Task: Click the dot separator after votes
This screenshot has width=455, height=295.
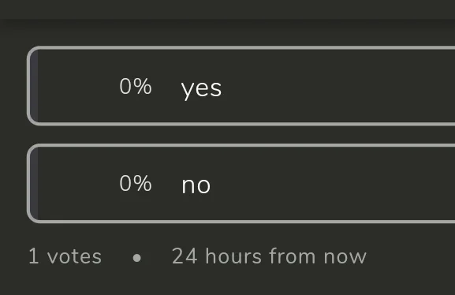Action: click(x=136, y=258)
